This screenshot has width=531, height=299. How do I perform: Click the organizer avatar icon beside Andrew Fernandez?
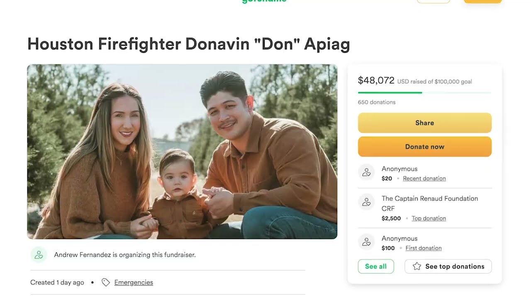click(39, 255)
